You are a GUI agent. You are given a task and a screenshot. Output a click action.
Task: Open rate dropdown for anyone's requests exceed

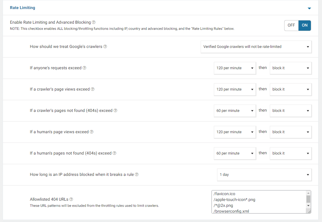pyautogui.click(x=235, y=68)
